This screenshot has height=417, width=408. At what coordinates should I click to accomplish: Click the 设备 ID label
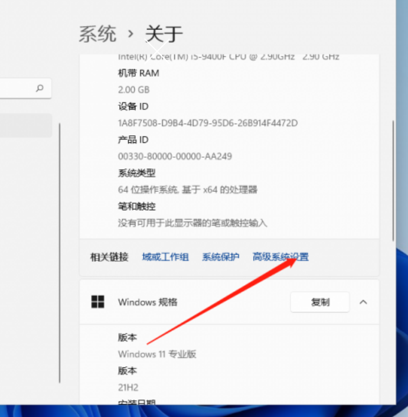[x=133, y=106]
